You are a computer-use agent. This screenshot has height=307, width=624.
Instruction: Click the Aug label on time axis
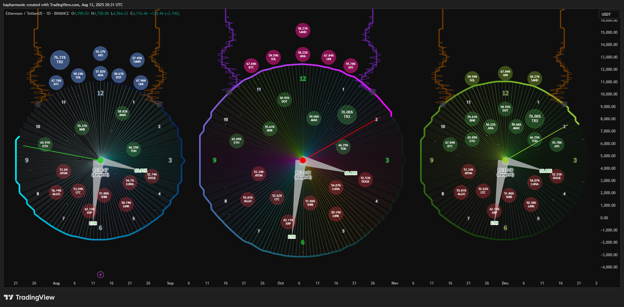click(x=56, y=283)
